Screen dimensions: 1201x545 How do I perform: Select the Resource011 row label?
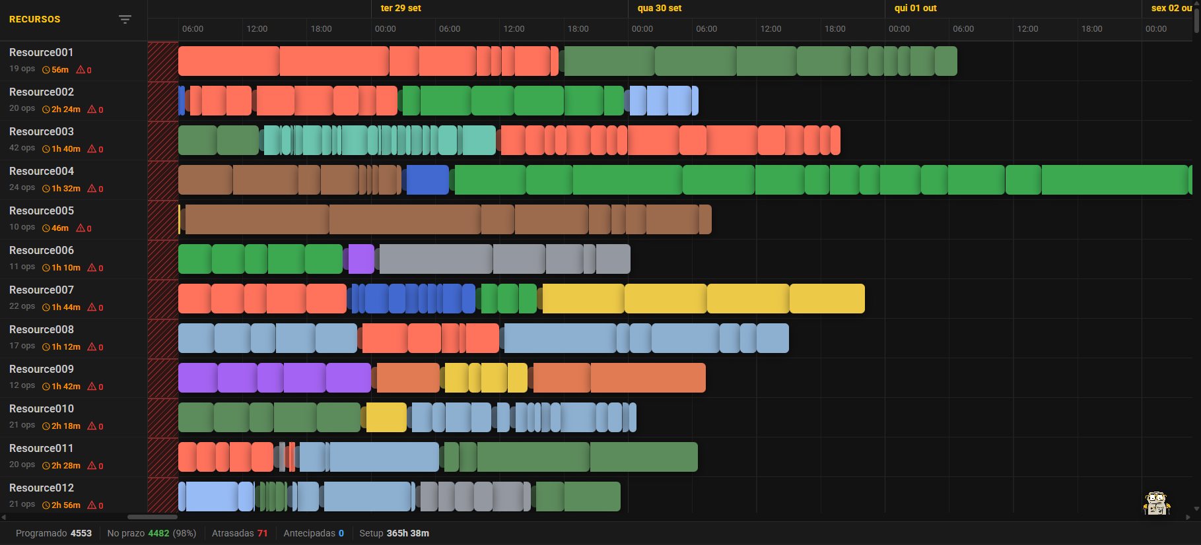41,448
